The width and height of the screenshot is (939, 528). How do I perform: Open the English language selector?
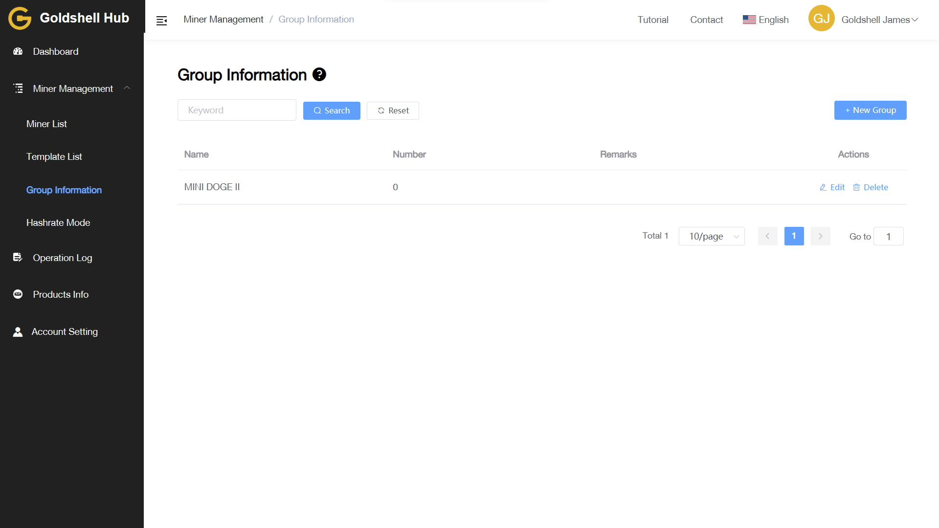tap(766, 20)
